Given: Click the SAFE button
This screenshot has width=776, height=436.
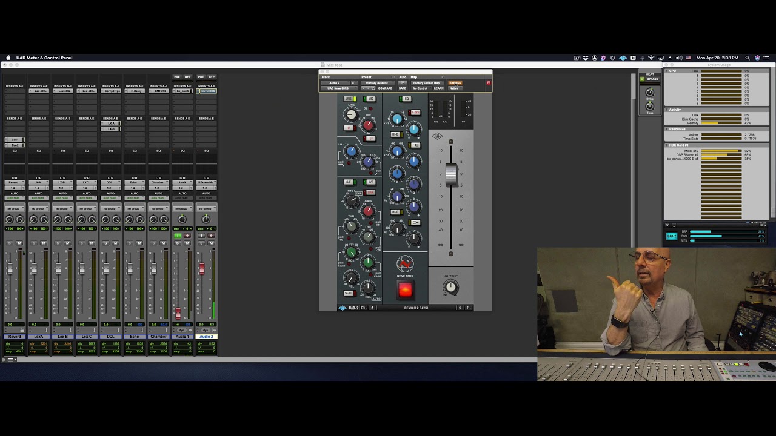Looking at the screenshot, I should [x=403, y=88].
